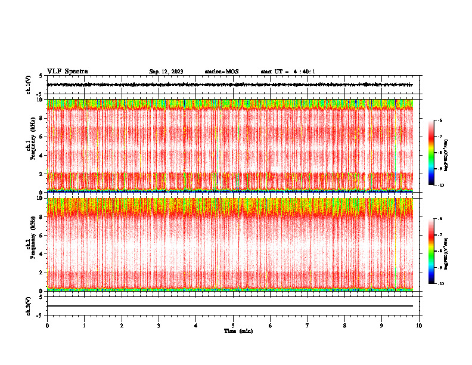Click the "5" tick on the Time axis
472x365 pixels.
[233, 326]
